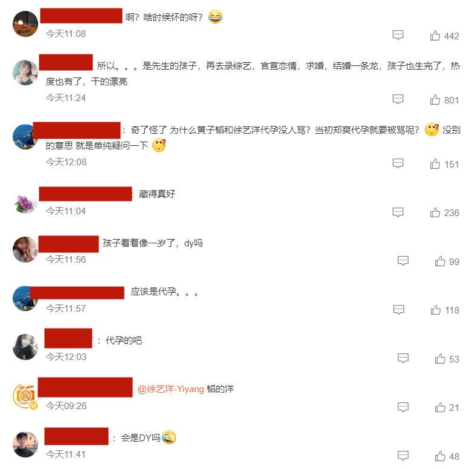Like the '代孕的吧' comment
The width and height of the screenshot is (469, 469).
[440, 358]
